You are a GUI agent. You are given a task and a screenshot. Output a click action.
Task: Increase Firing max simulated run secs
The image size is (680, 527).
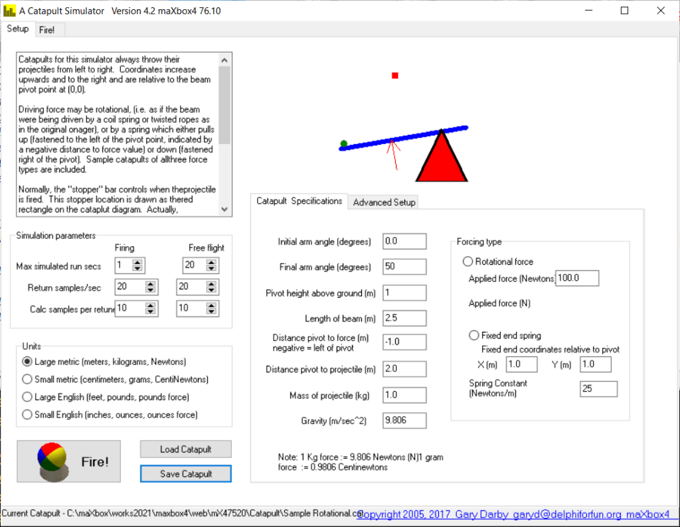(137, 263)
